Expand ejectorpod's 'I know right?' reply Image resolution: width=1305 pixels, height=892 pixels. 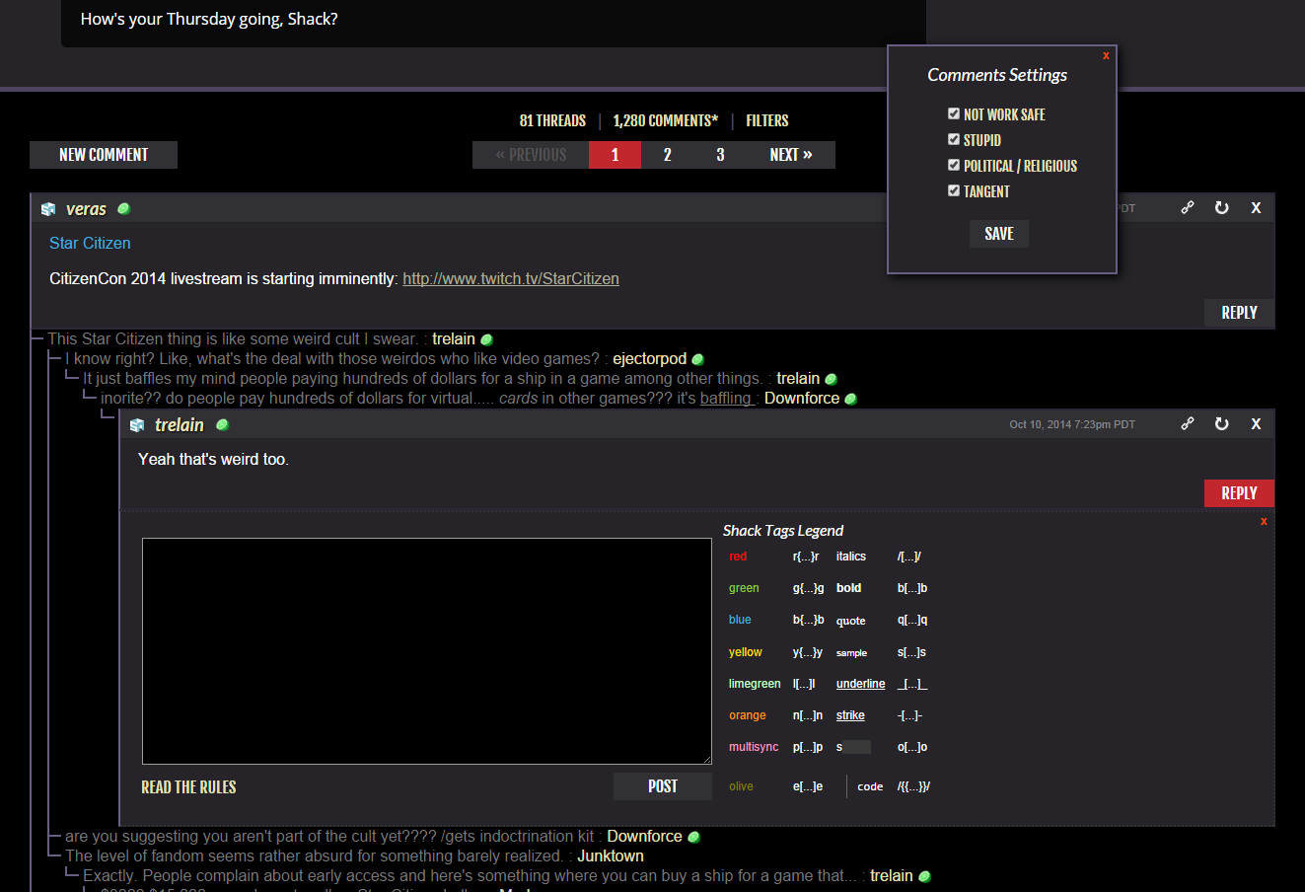332,359
